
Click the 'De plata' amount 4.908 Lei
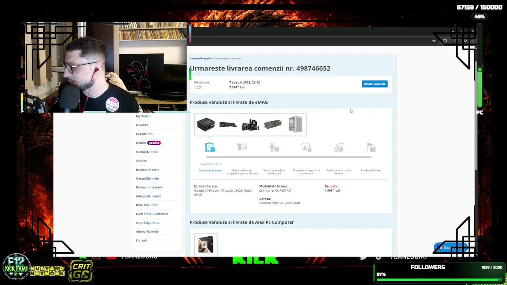[x=332, y=190]
